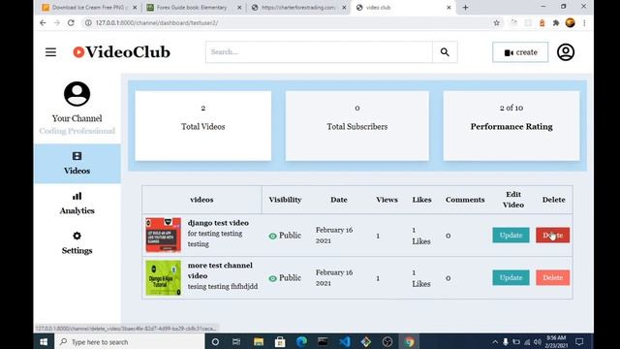Open more test channel video thumbnail
Viewport: 620px width, 349px height.
point(164,278)
